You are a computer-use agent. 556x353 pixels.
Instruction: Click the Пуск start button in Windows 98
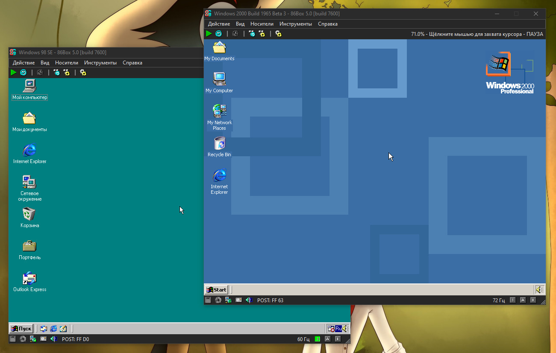point(21,328)
